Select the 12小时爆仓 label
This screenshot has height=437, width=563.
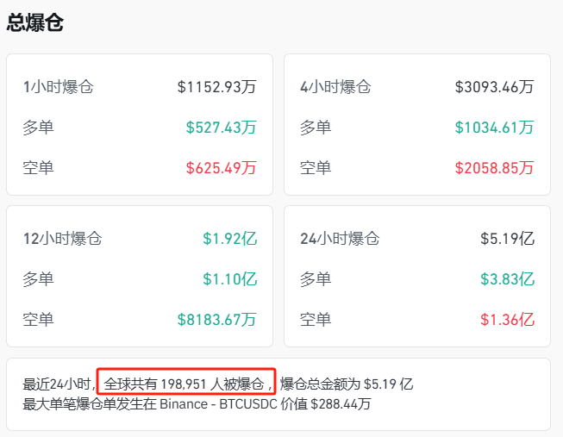coord(62,239)
